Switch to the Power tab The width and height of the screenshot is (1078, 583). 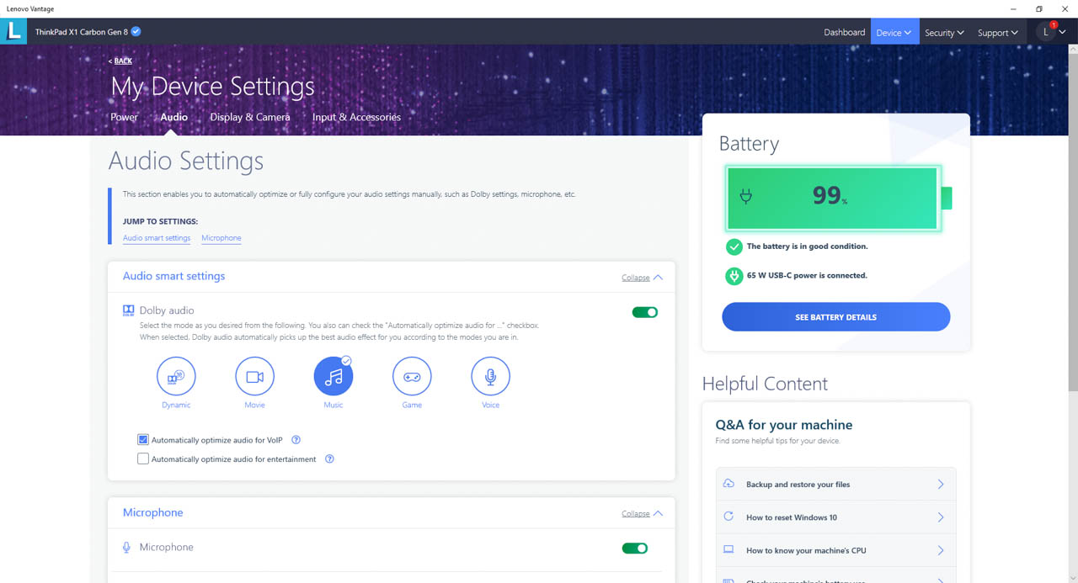pyautogui.click(x=124, y=117)
